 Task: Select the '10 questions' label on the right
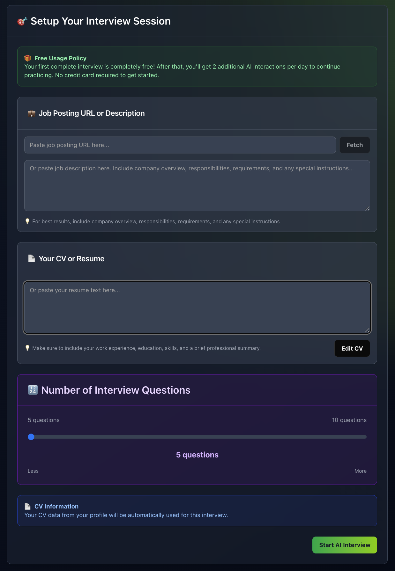pos(349,420)
